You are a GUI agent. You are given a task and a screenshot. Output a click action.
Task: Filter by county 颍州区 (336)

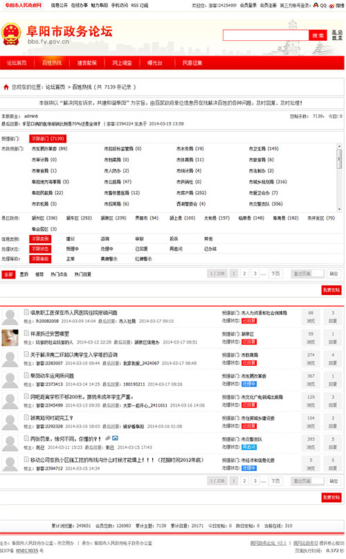tap(44, 218)
